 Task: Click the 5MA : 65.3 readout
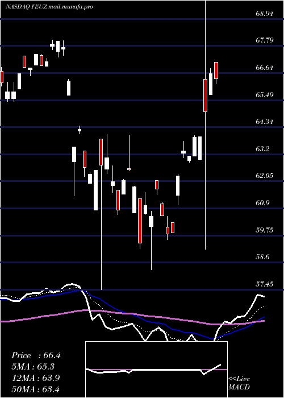tap(34, 367)
